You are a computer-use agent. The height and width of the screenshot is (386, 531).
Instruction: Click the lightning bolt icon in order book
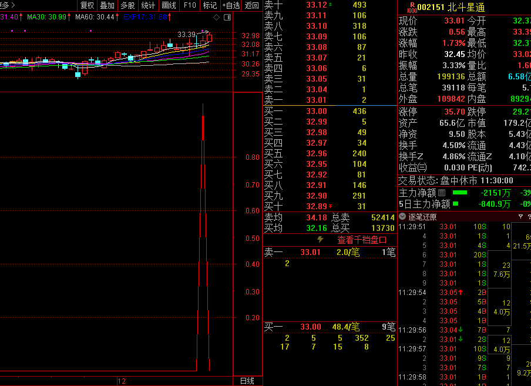(x=320, y=240)
